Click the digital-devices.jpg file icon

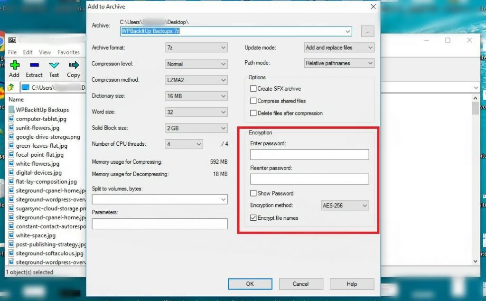pos(11,172)
